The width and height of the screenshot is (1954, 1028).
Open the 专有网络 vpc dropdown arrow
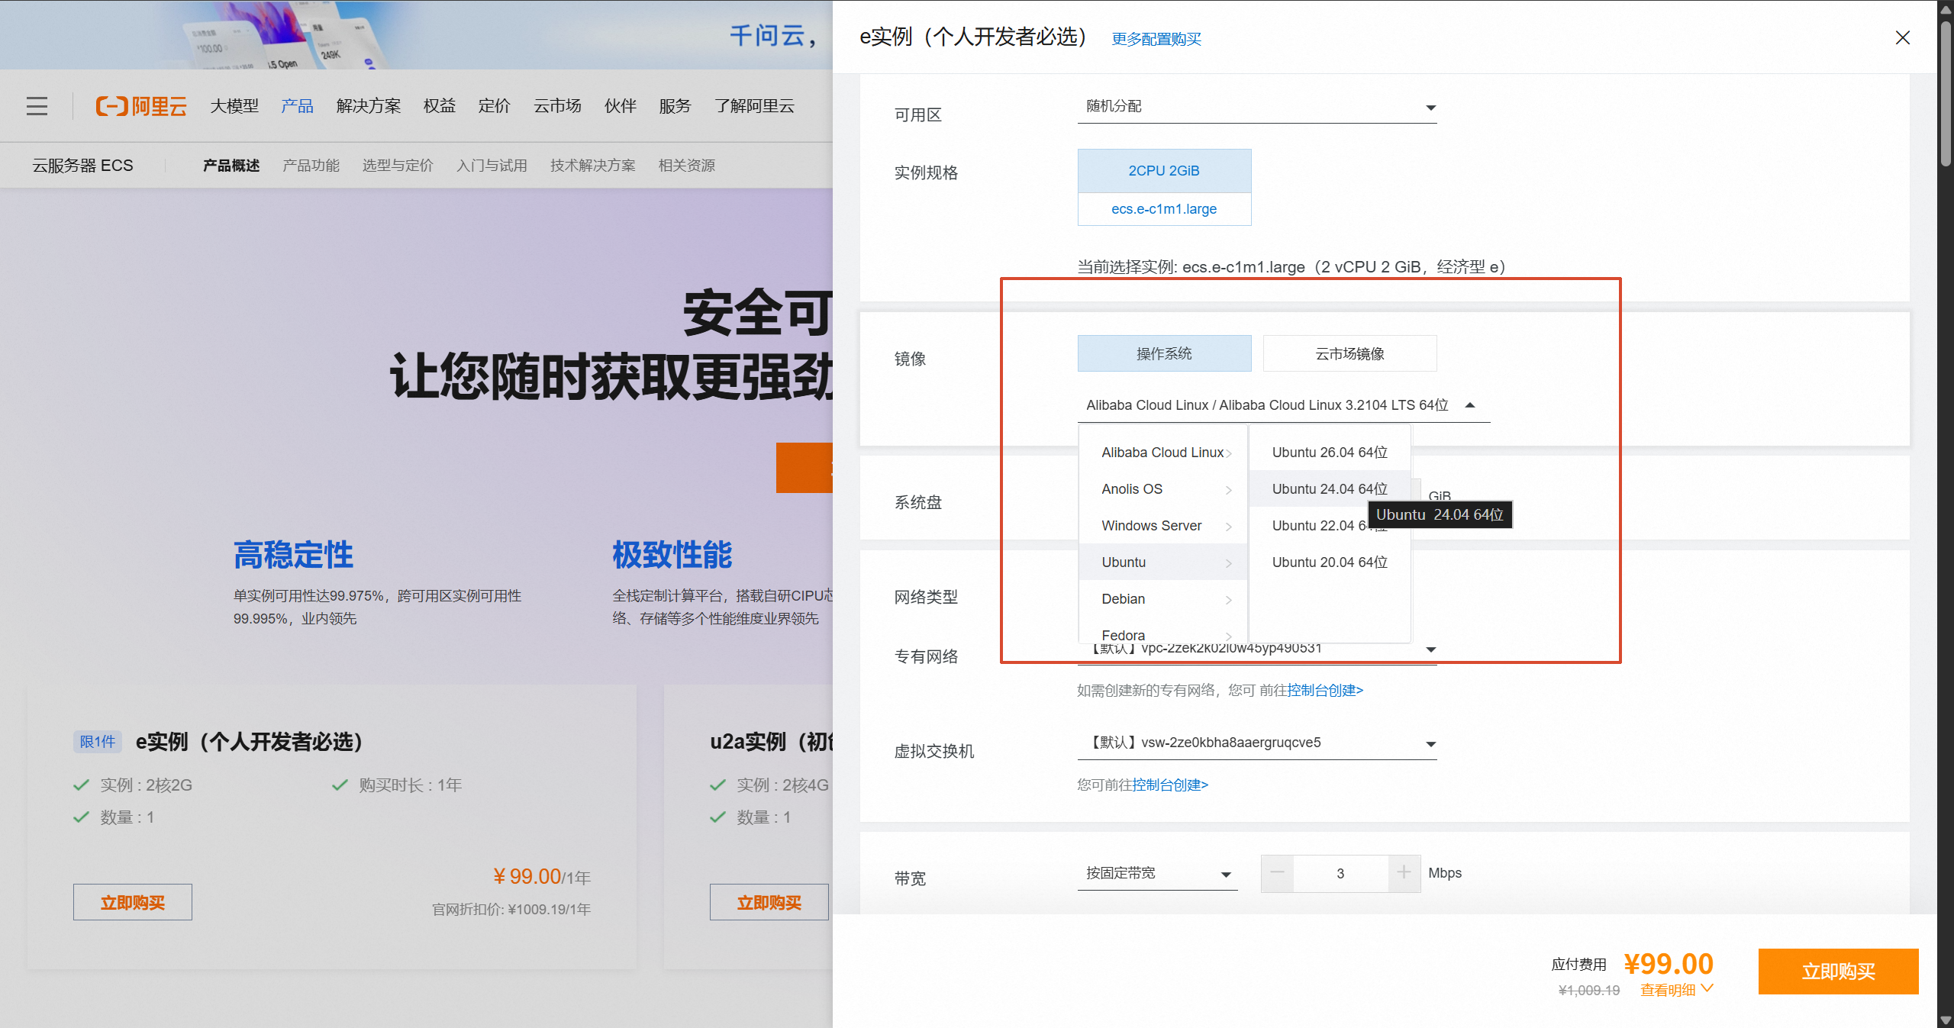coord(1431,649)
